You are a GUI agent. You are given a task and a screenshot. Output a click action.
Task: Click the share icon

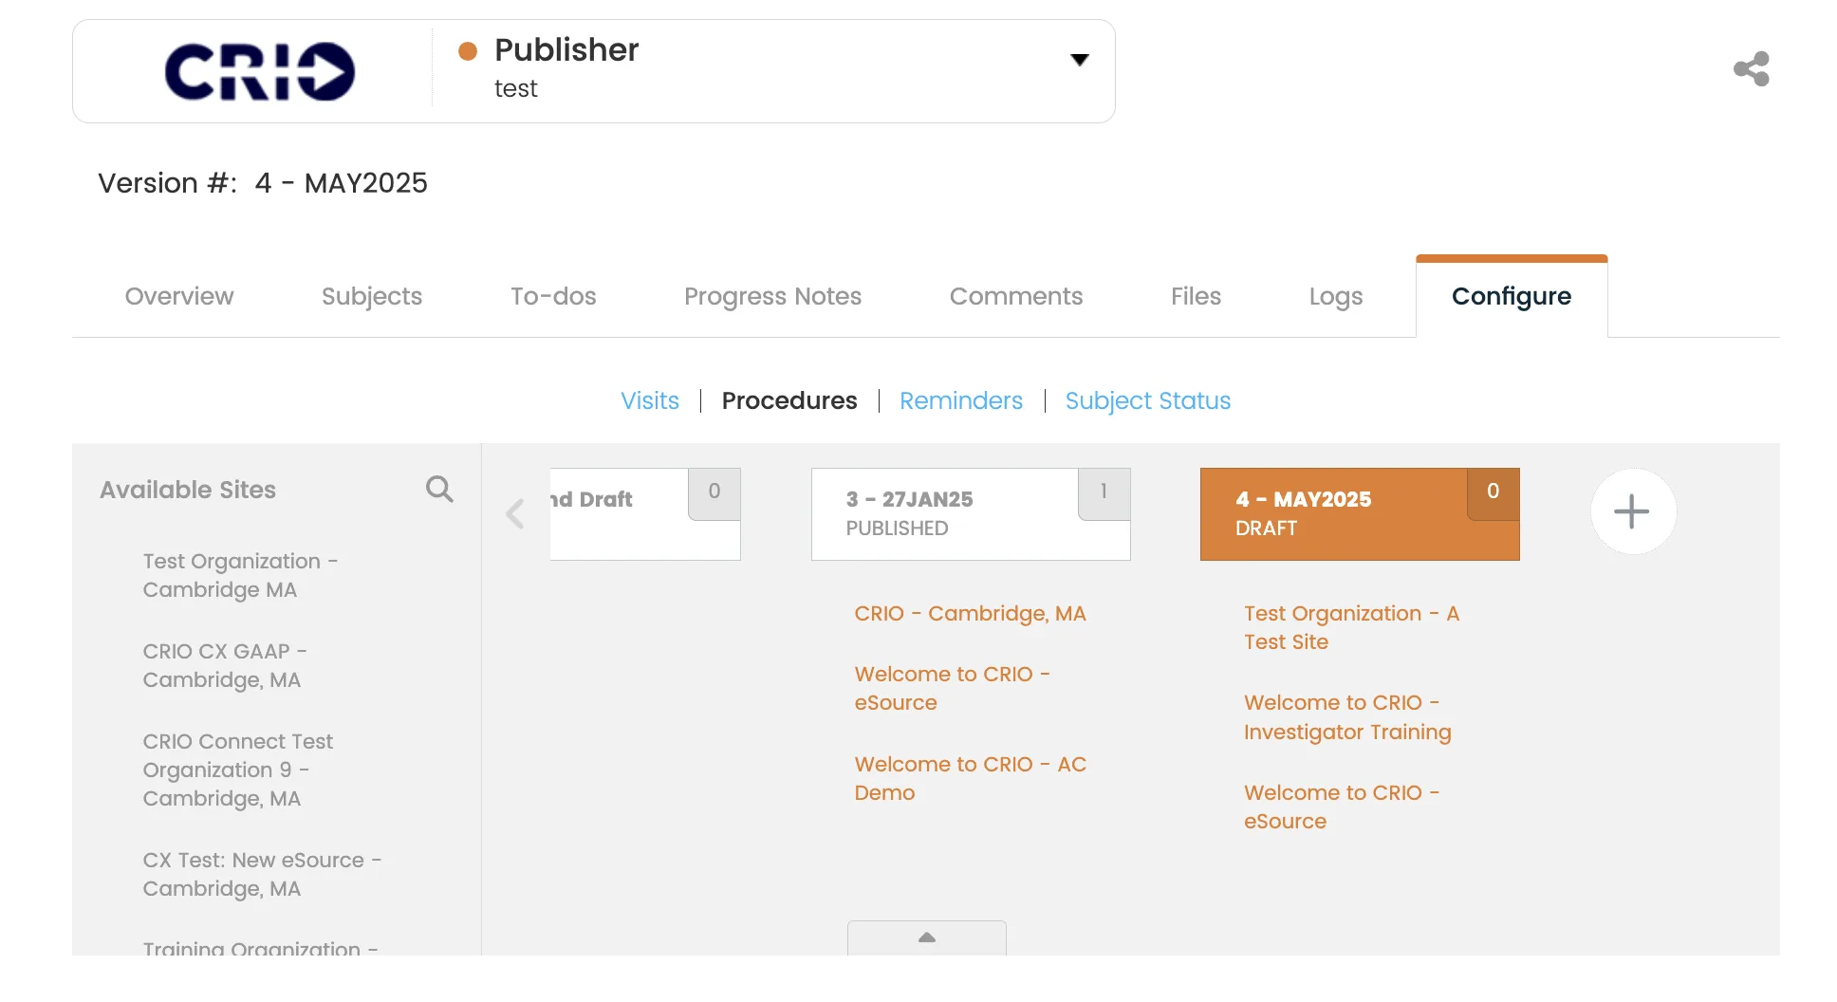click(x=1752, y=69)
